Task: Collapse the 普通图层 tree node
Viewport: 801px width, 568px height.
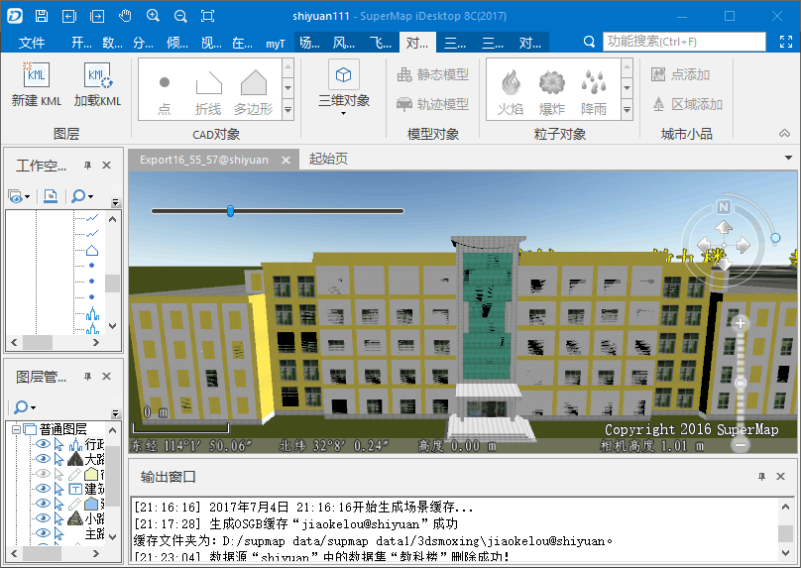Action: [x=16, y=429]
